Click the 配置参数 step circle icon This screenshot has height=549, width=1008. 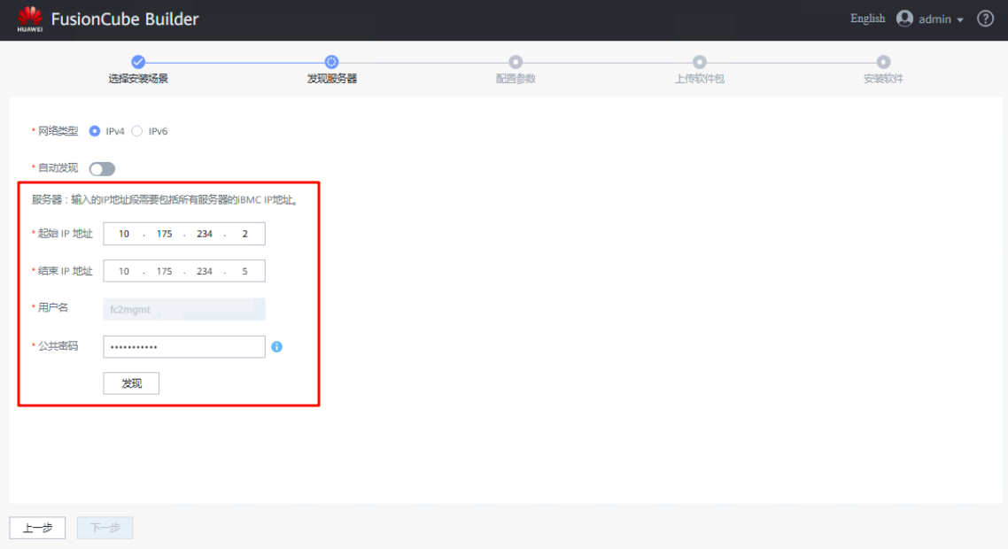(516, 62)
